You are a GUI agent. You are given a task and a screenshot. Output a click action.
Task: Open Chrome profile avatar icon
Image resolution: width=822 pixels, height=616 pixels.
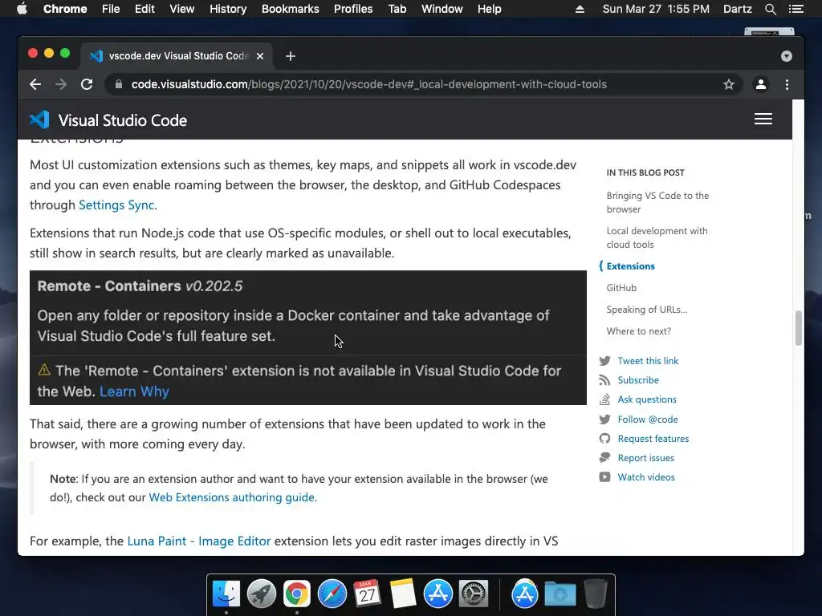point(761,84)
